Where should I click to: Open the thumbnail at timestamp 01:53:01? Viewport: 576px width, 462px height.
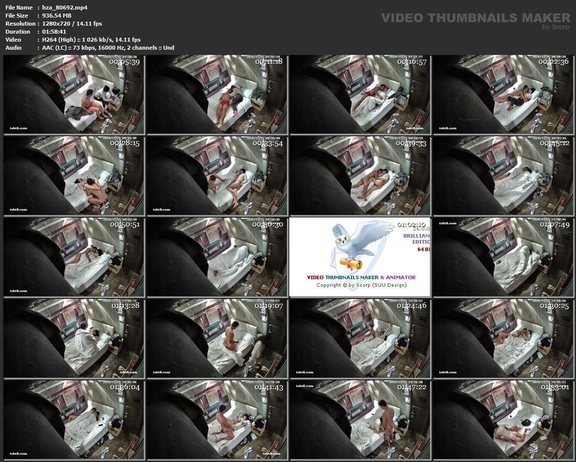[504, 419]
